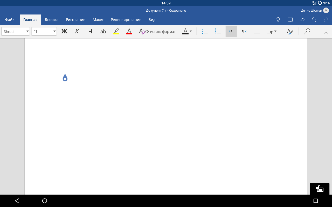This screenshot has width=332, height=207.
Task: Toggle strikethrough text formatting
Action: tap(103, 31)
